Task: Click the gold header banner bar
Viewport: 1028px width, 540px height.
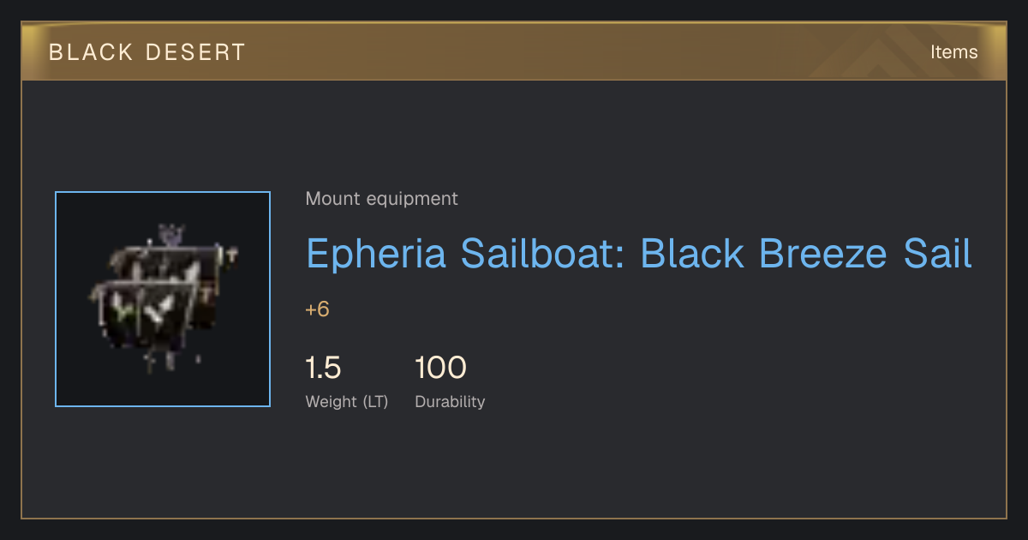Action: [x=514, y=51]
